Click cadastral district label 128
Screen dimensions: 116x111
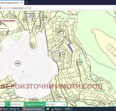point(61,31)
